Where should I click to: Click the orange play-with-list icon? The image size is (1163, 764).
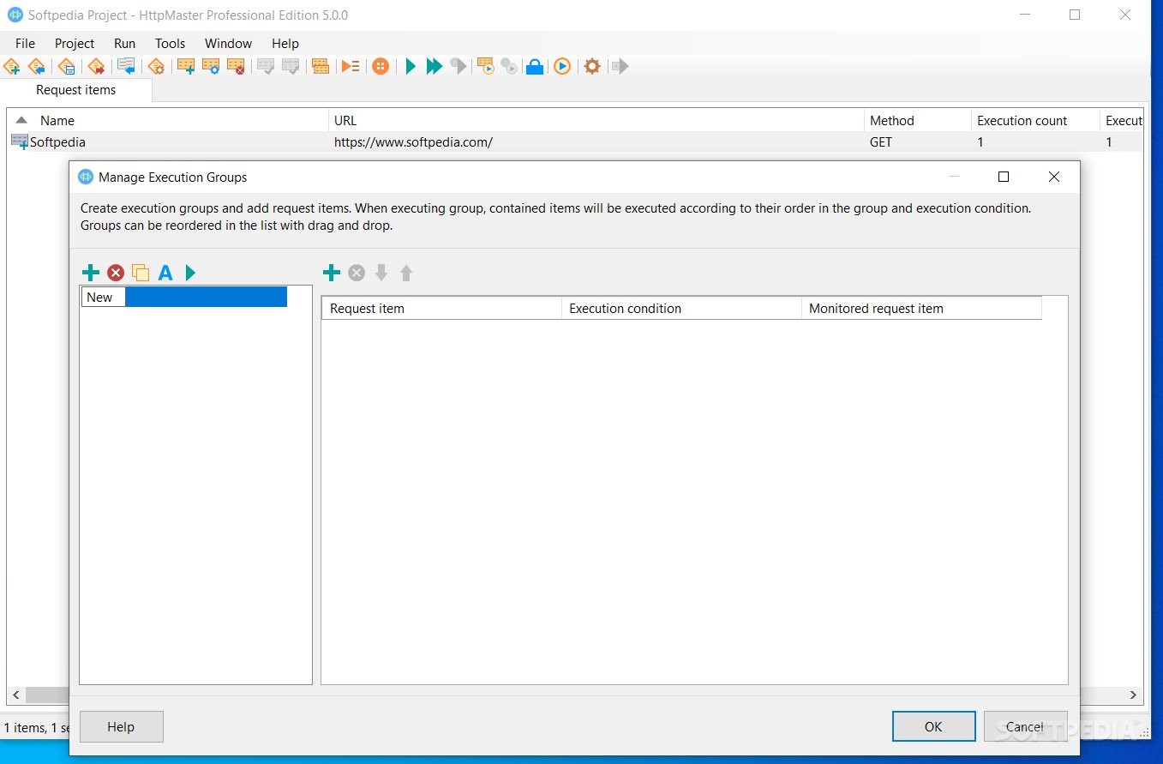(x=351, y=66)
